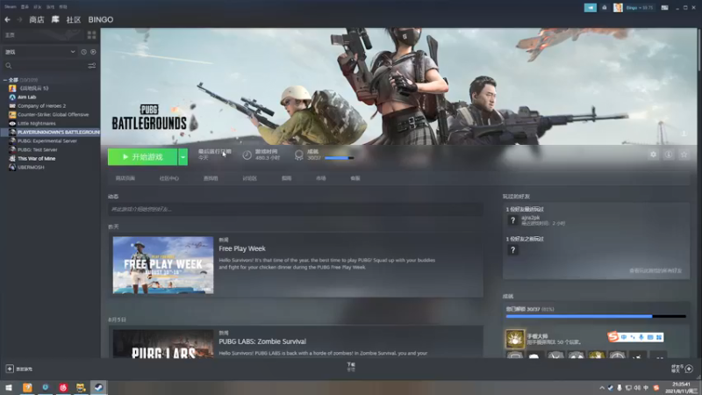Viewport: 702px width, 395px height.
Task: Open the Windows Start button
Action: tap(9, 387)
